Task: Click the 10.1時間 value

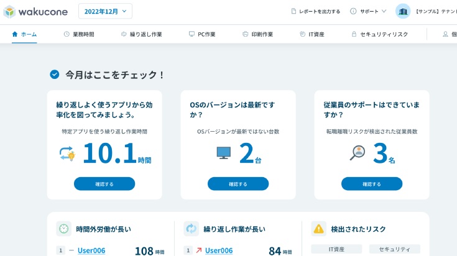Action: coord(117,153)
